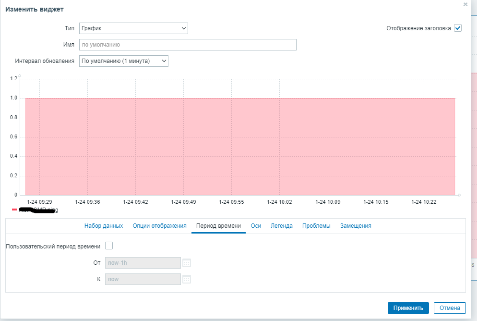Click the red legend marker under the graph
Screen dimensions: 477x321
(14, 210)
